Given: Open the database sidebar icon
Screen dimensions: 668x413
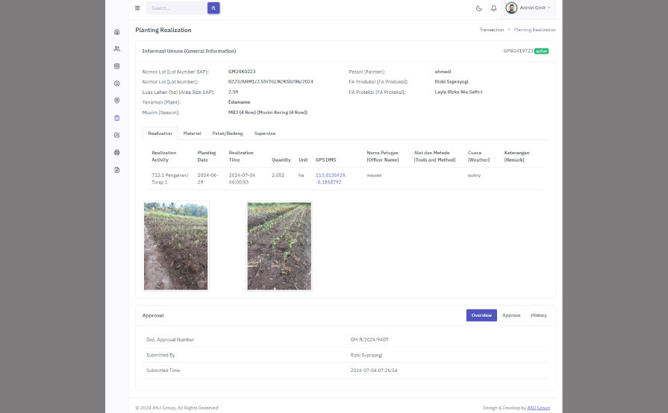Looking at the screenshot, I should pyautogui.click(x=117, y=66).
